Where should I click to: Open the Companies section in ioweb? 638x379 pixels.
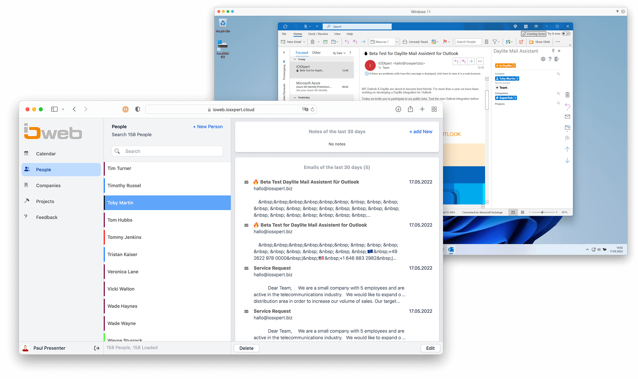coord(48,186)
